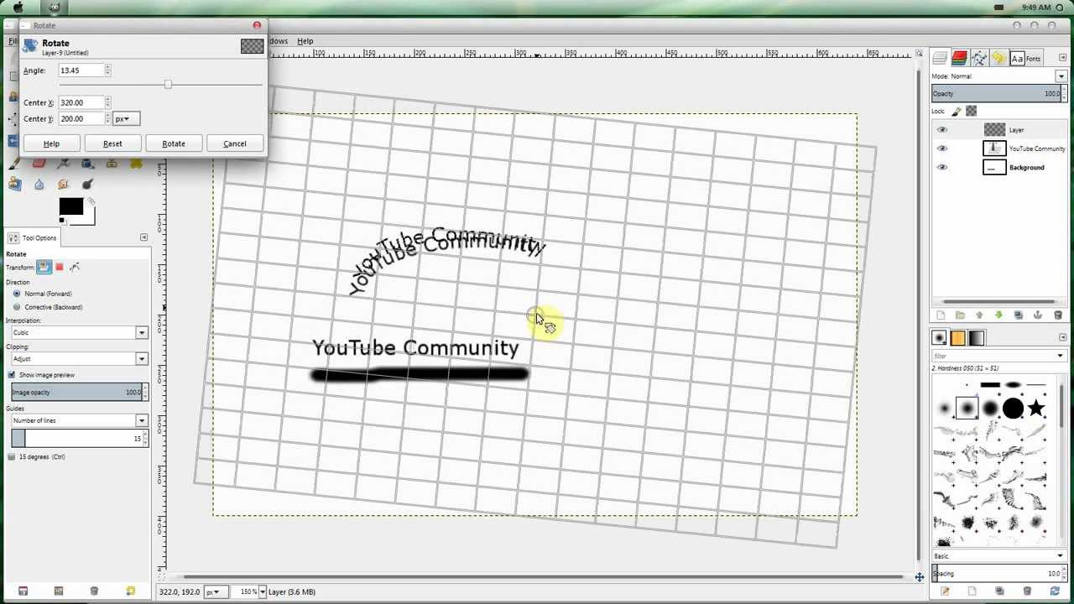Click the Center Y input field
Image resolution: width=1074 pixels, height=604 pixels.
(81, 118)
